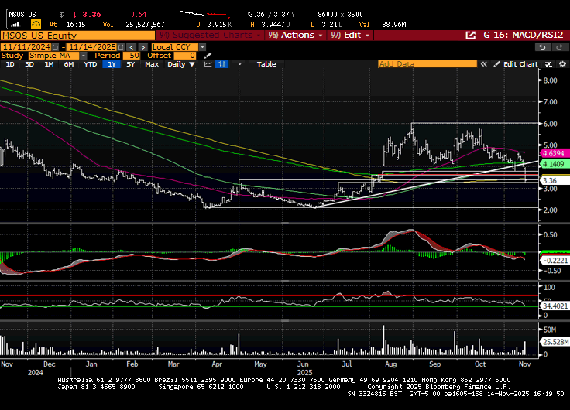Select the 3D range
This screenshot has width=570, height=410.
tap(29, 64)
